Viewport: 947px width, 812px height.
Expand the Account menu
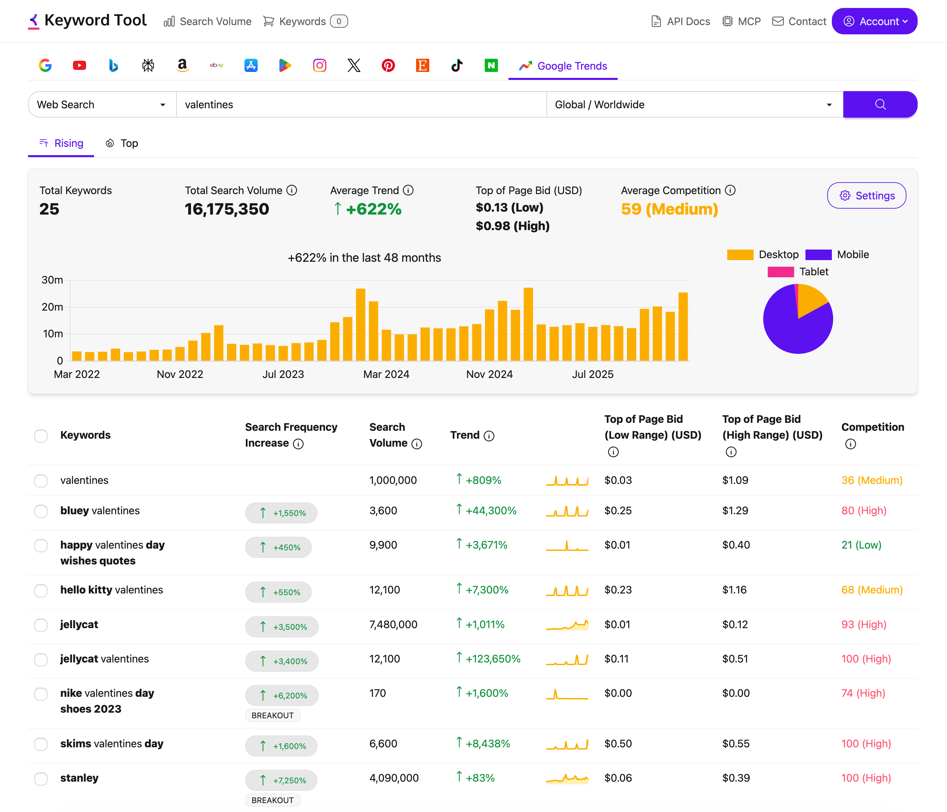(x=874, y=21)
